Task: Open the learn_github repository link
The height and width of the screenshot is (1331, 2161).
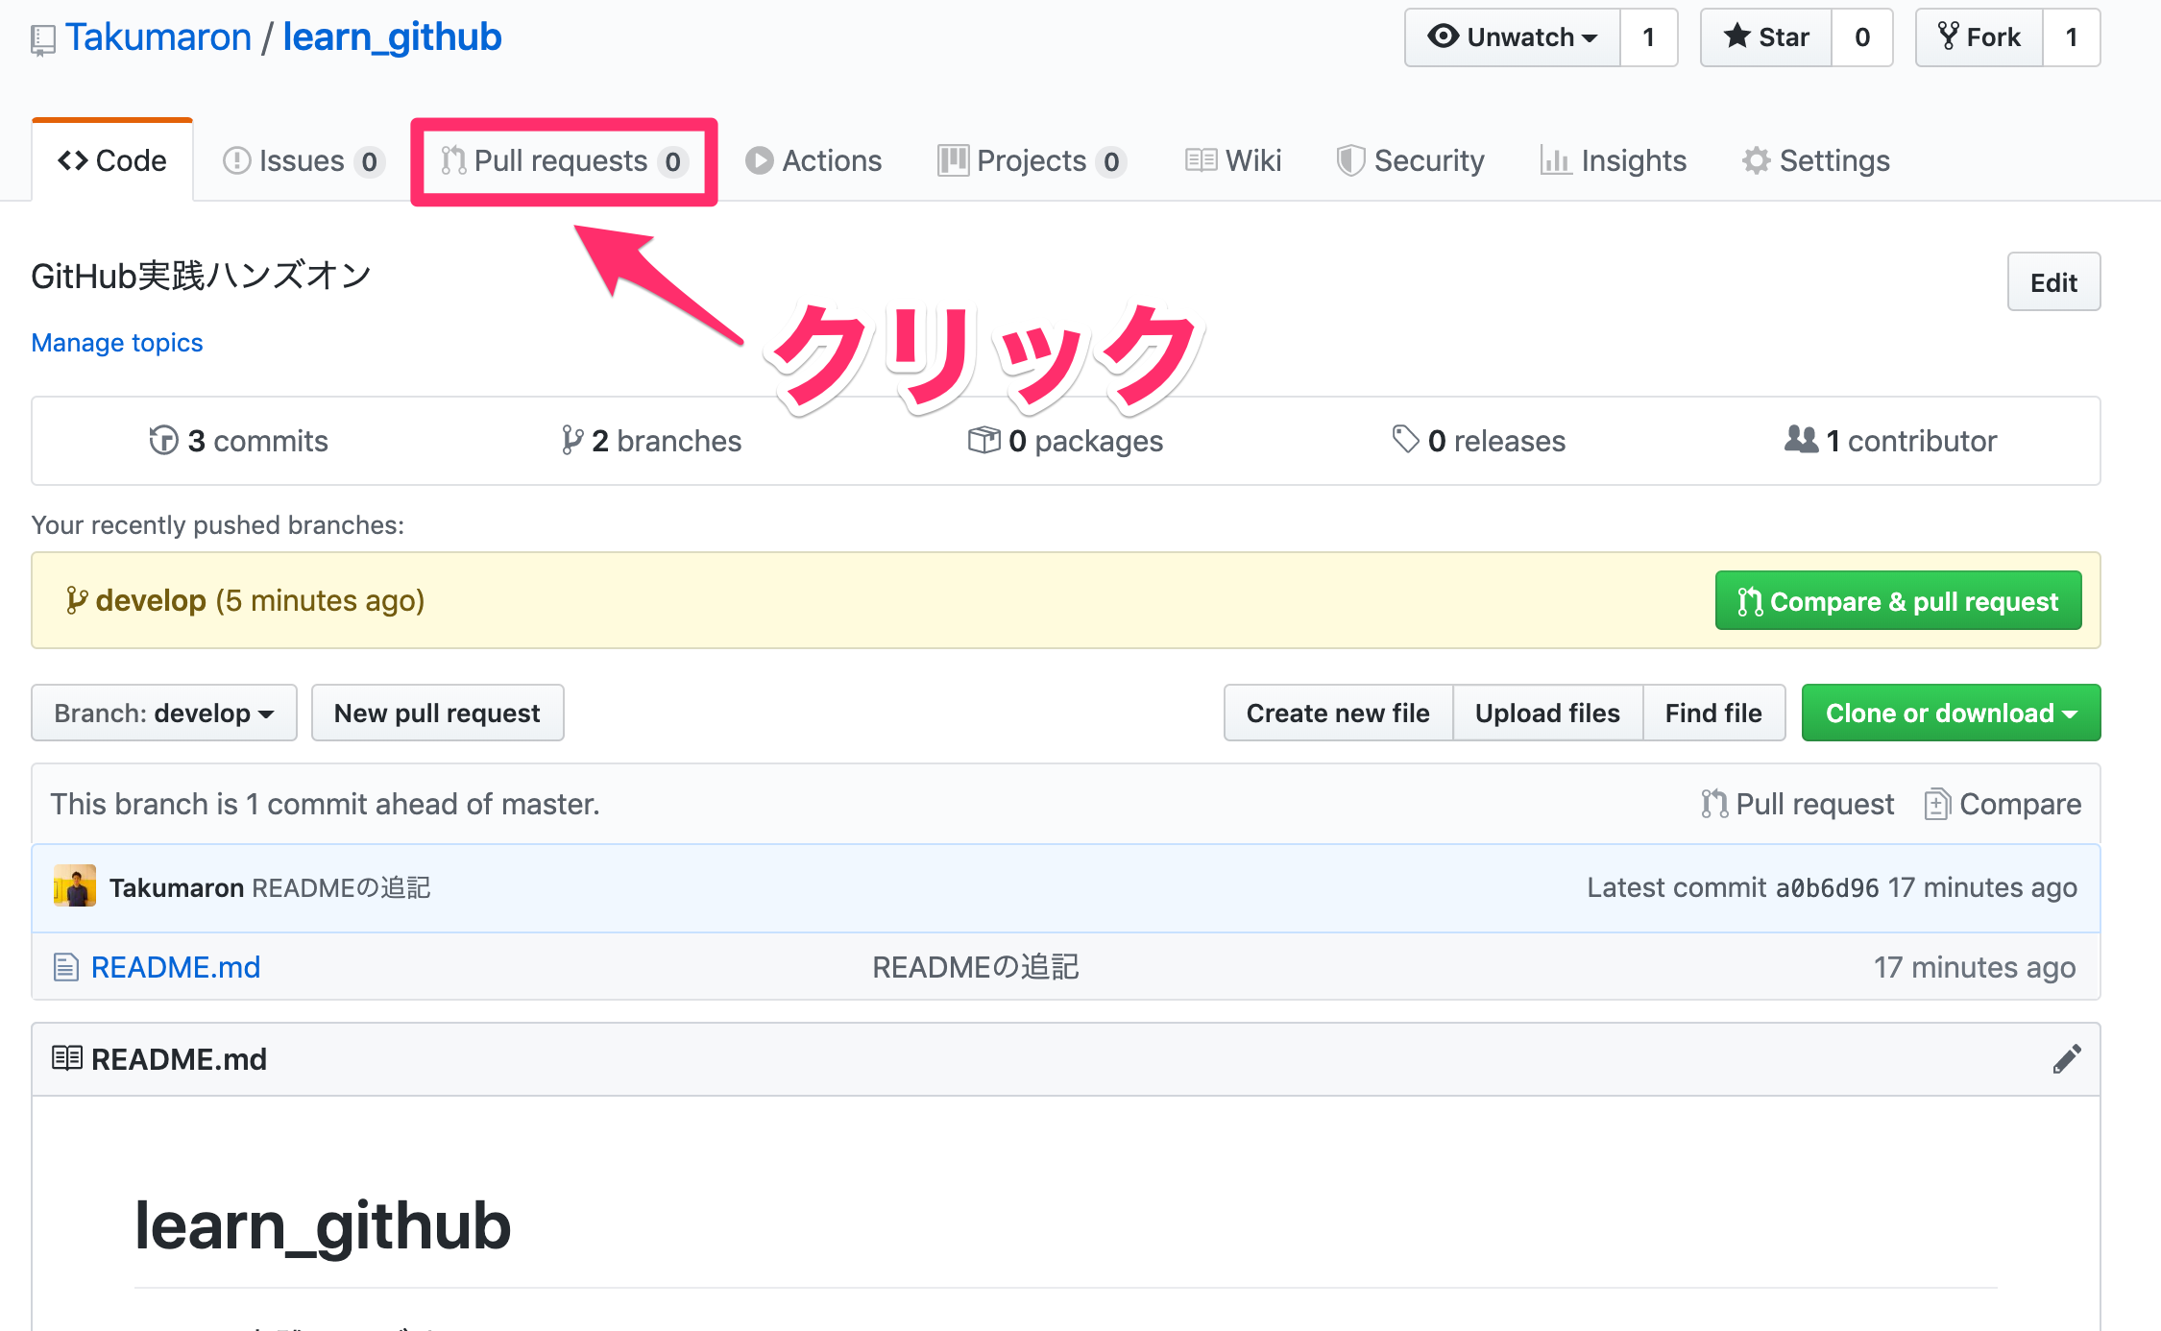Action: pyautogui.click(x=392, y=37)
